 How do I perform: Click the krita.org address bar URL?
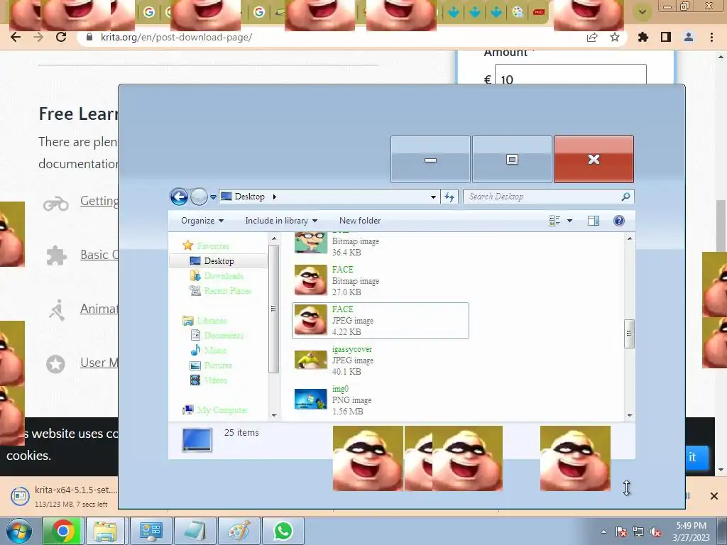pyautogui.click(x=176, y=37)
